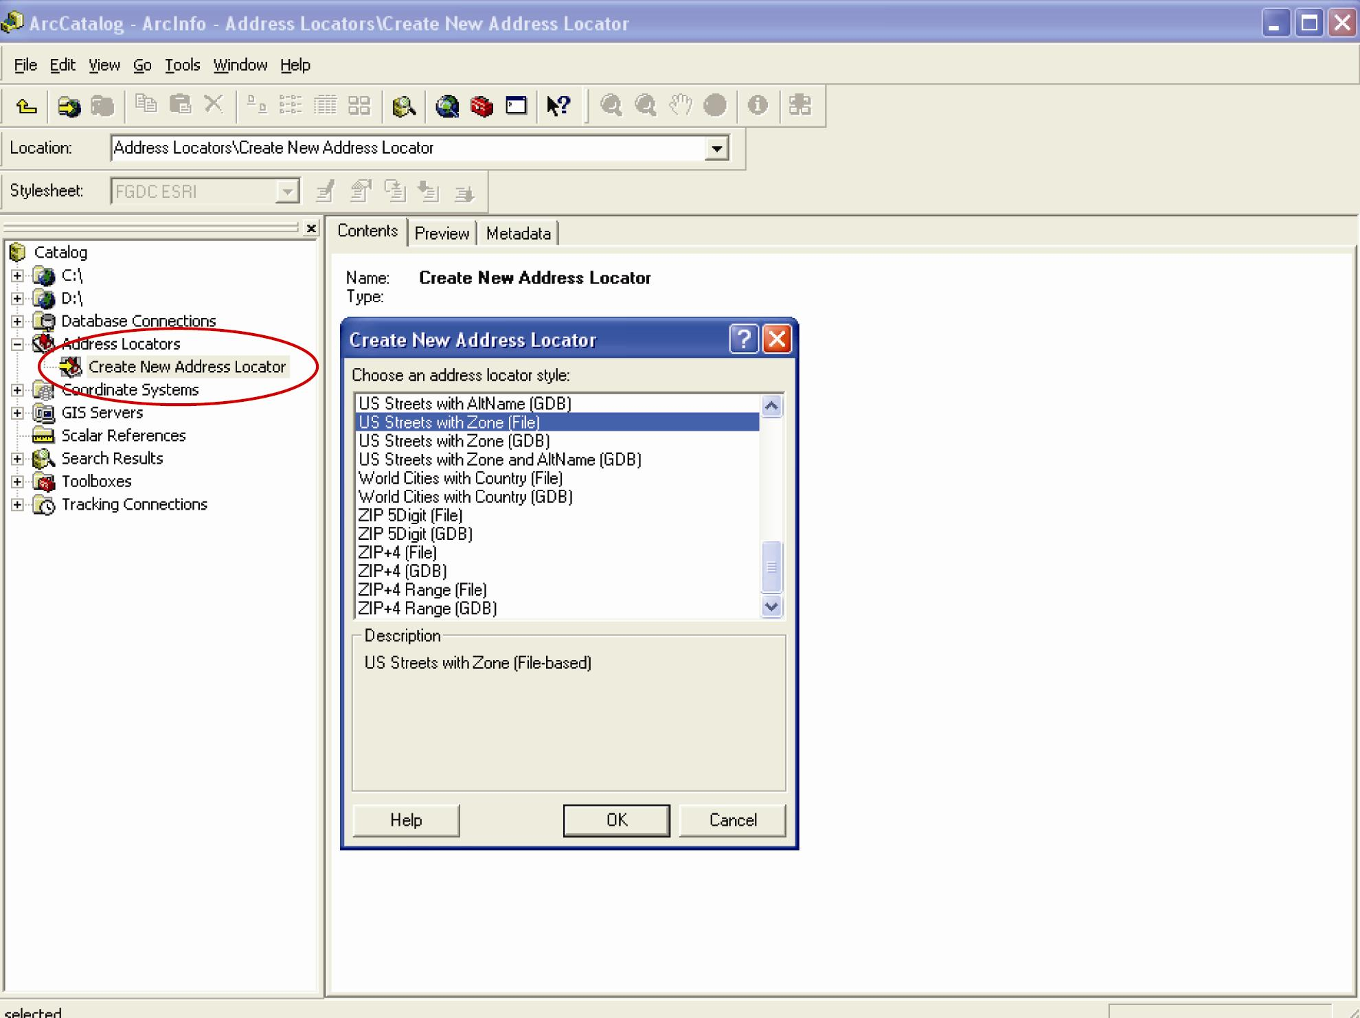Open the Stylesheet FGDC ESRI dropdown

click(287, 192)
